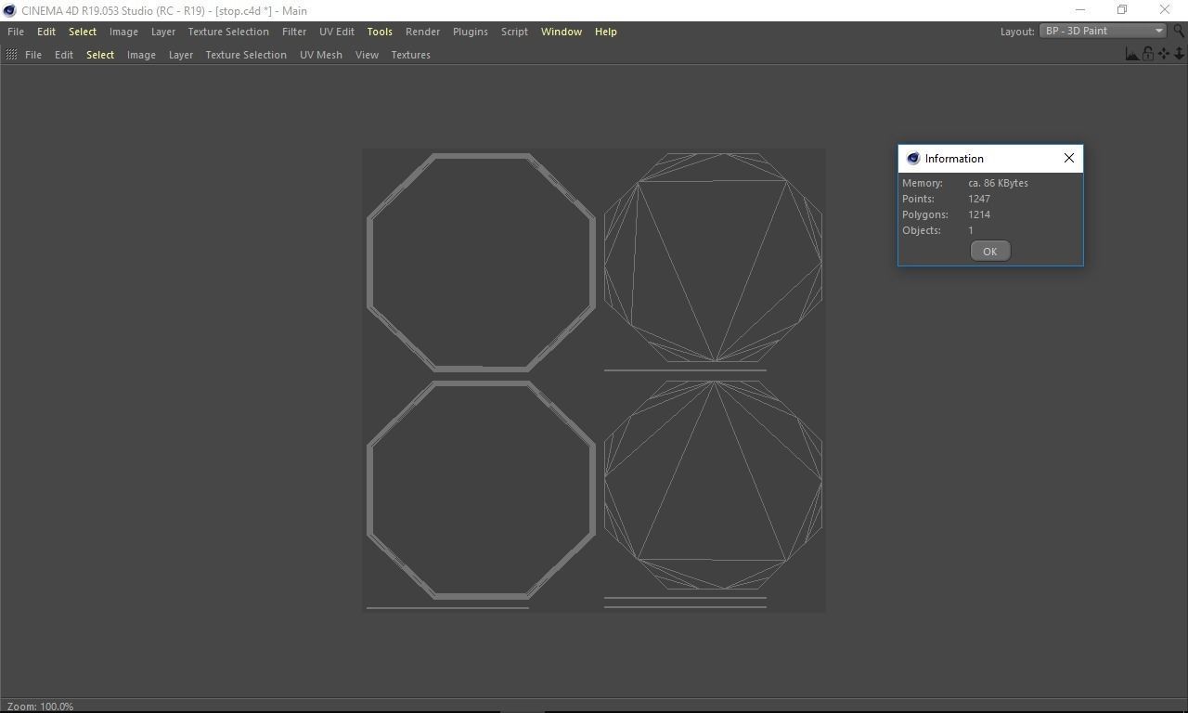Open the Layout dropdown showing BP - 3D Paint
Image resolution: width=1188 pixels, height=713 pixels.
point(1103,31)
